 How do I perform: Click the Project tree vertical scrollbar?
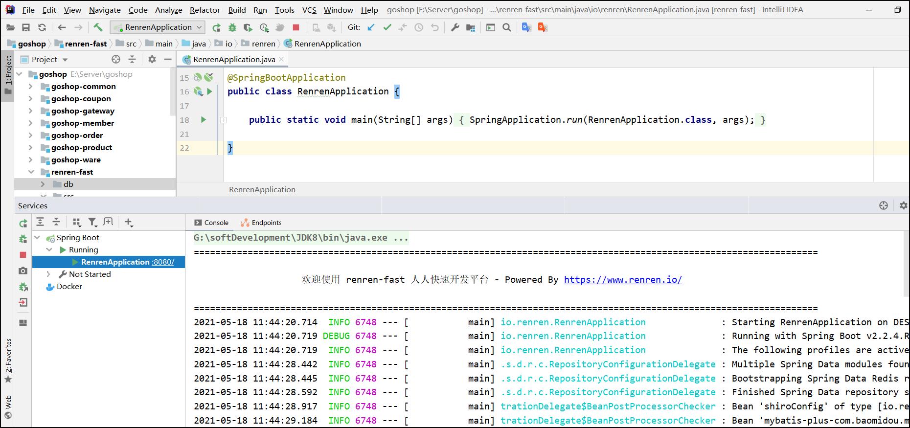pyautogui.click(x=173, y=90)
